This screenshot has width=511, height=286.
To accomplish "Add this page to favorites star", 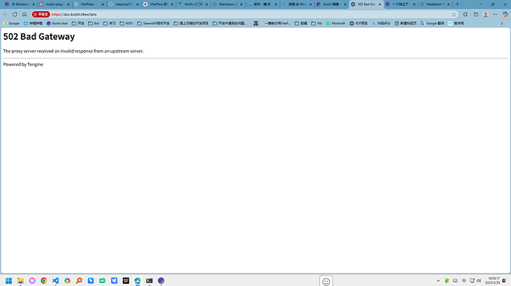I will [x=454, y=14].
